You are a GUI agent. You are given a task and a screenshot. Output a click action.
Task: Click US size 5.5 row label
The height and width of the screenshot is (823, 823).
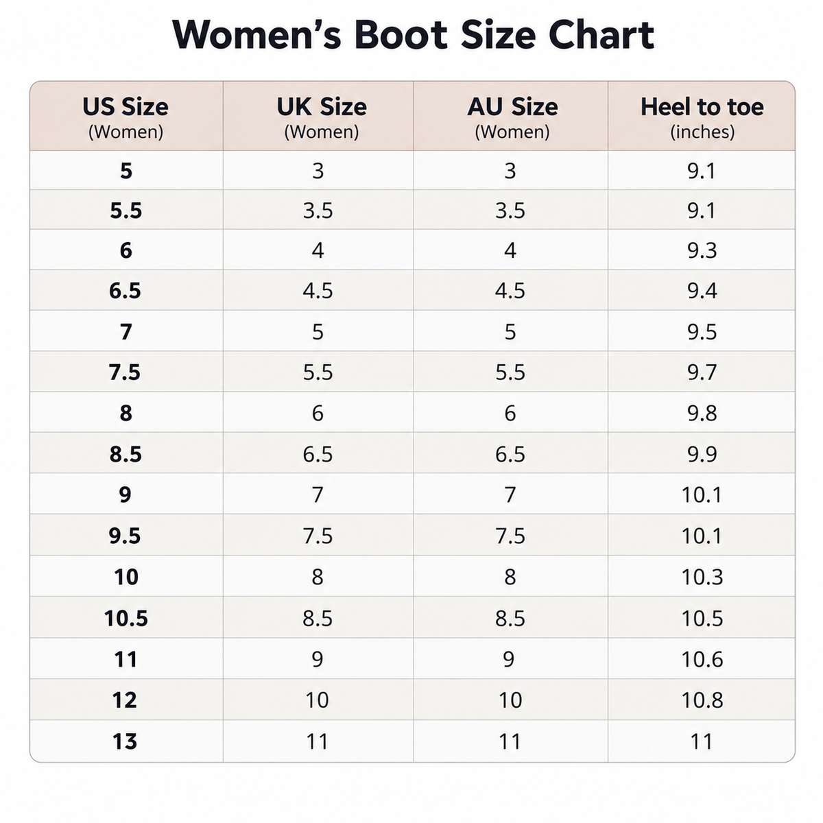[126, 210]
